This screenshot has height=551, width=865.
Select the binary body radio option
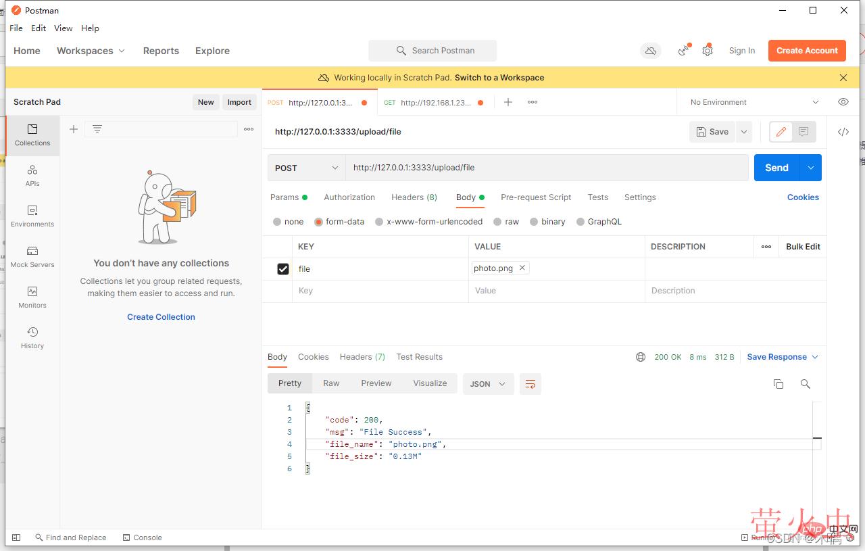click(x=535, y=222)
